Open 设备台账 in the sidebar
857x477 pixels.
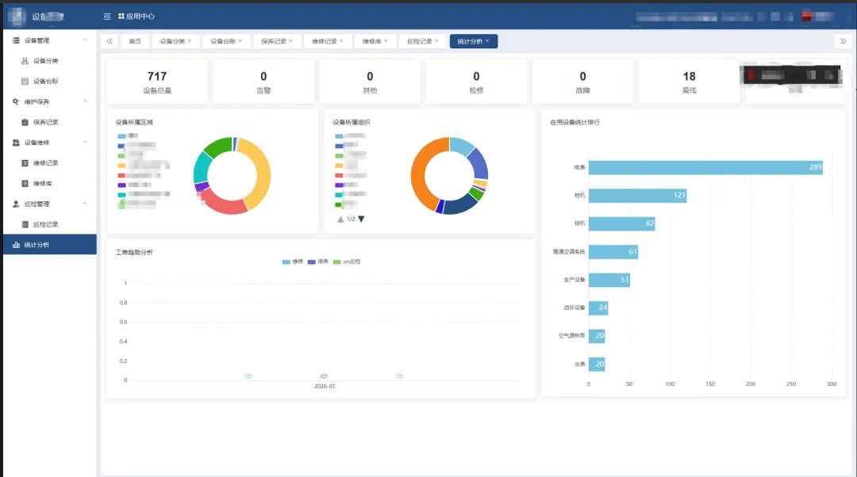[45, 82]
